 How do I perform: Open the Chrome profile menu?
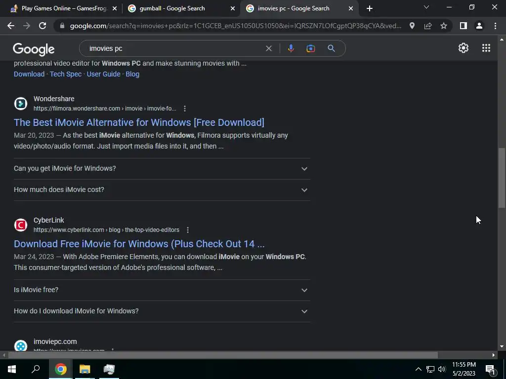click(x=479, y=26)
